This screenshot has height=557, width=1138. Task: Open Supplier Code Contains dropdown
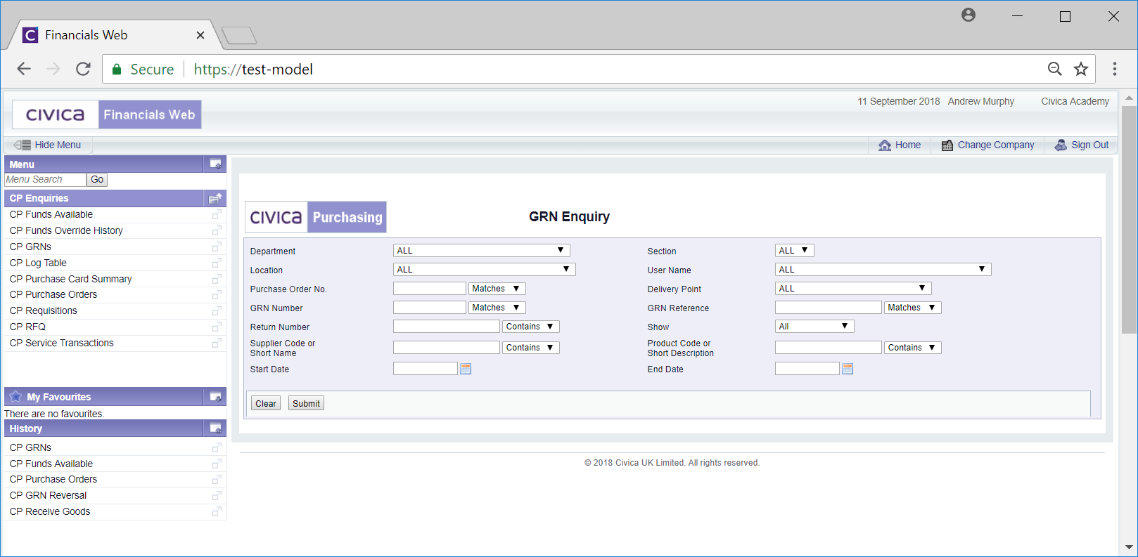[531, 348]
